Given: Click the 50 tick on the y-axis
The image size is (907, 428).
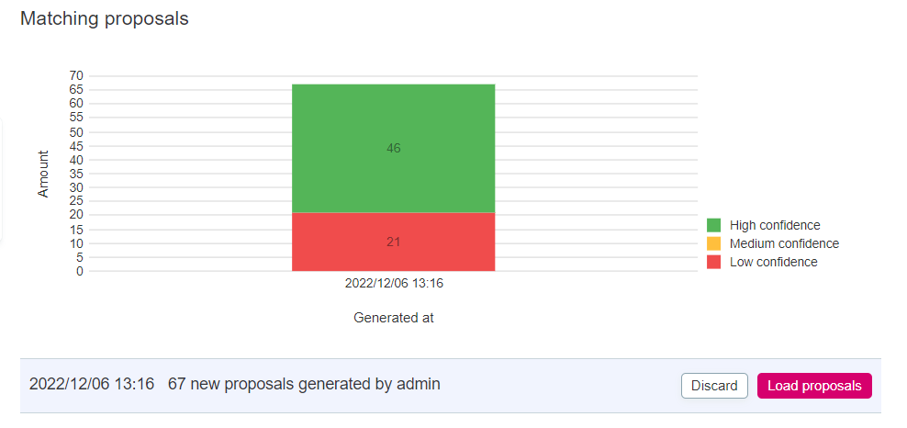Looking at the screenshot, I should tap(76, 131).
